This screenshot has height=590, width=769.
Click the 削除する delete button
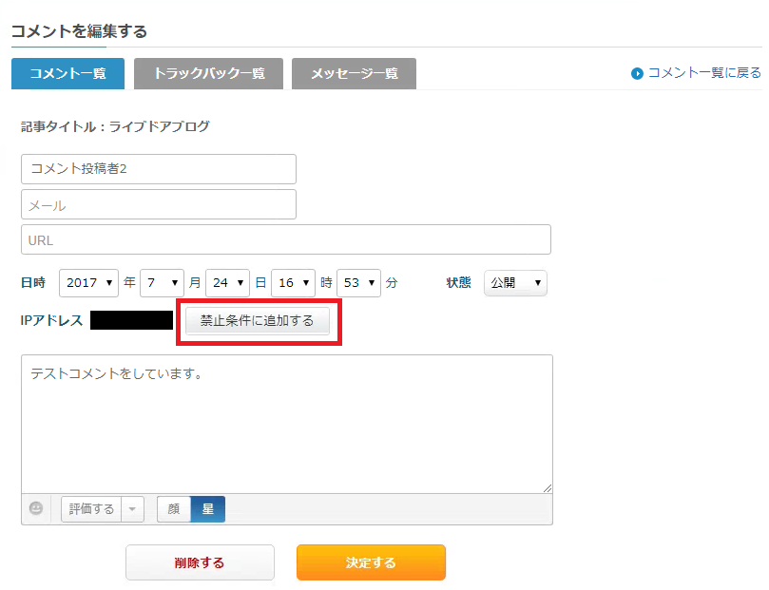200,562
